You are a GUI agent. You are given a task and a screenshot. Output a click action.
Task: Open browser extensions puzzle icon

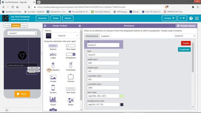(x=193, y=7)
